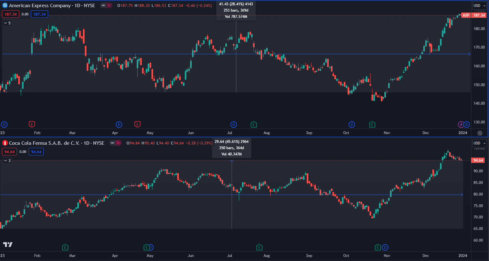Toggle the wavy-line indicator on American Express
489x261 pixels.
[x=109, y=6]
